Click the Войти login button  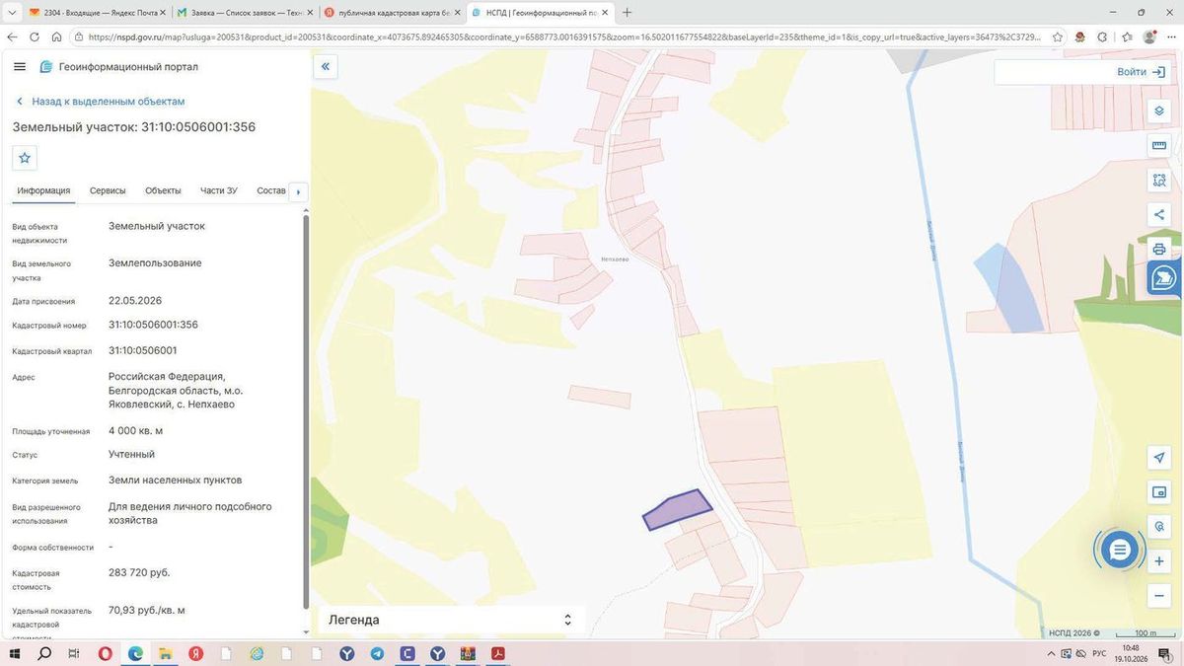[1141, 72]
